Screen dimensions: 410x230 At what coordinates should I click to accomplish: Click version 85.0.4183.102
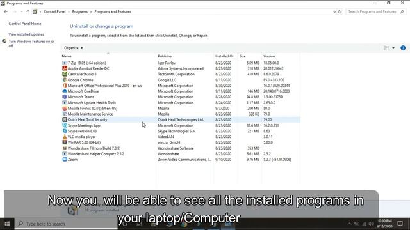[274, 80]
